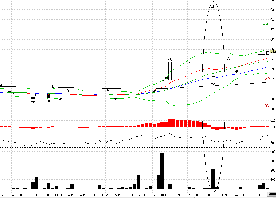276x198 pixels.
Task: Click the 18:12 time label
Action: point(164,195)
